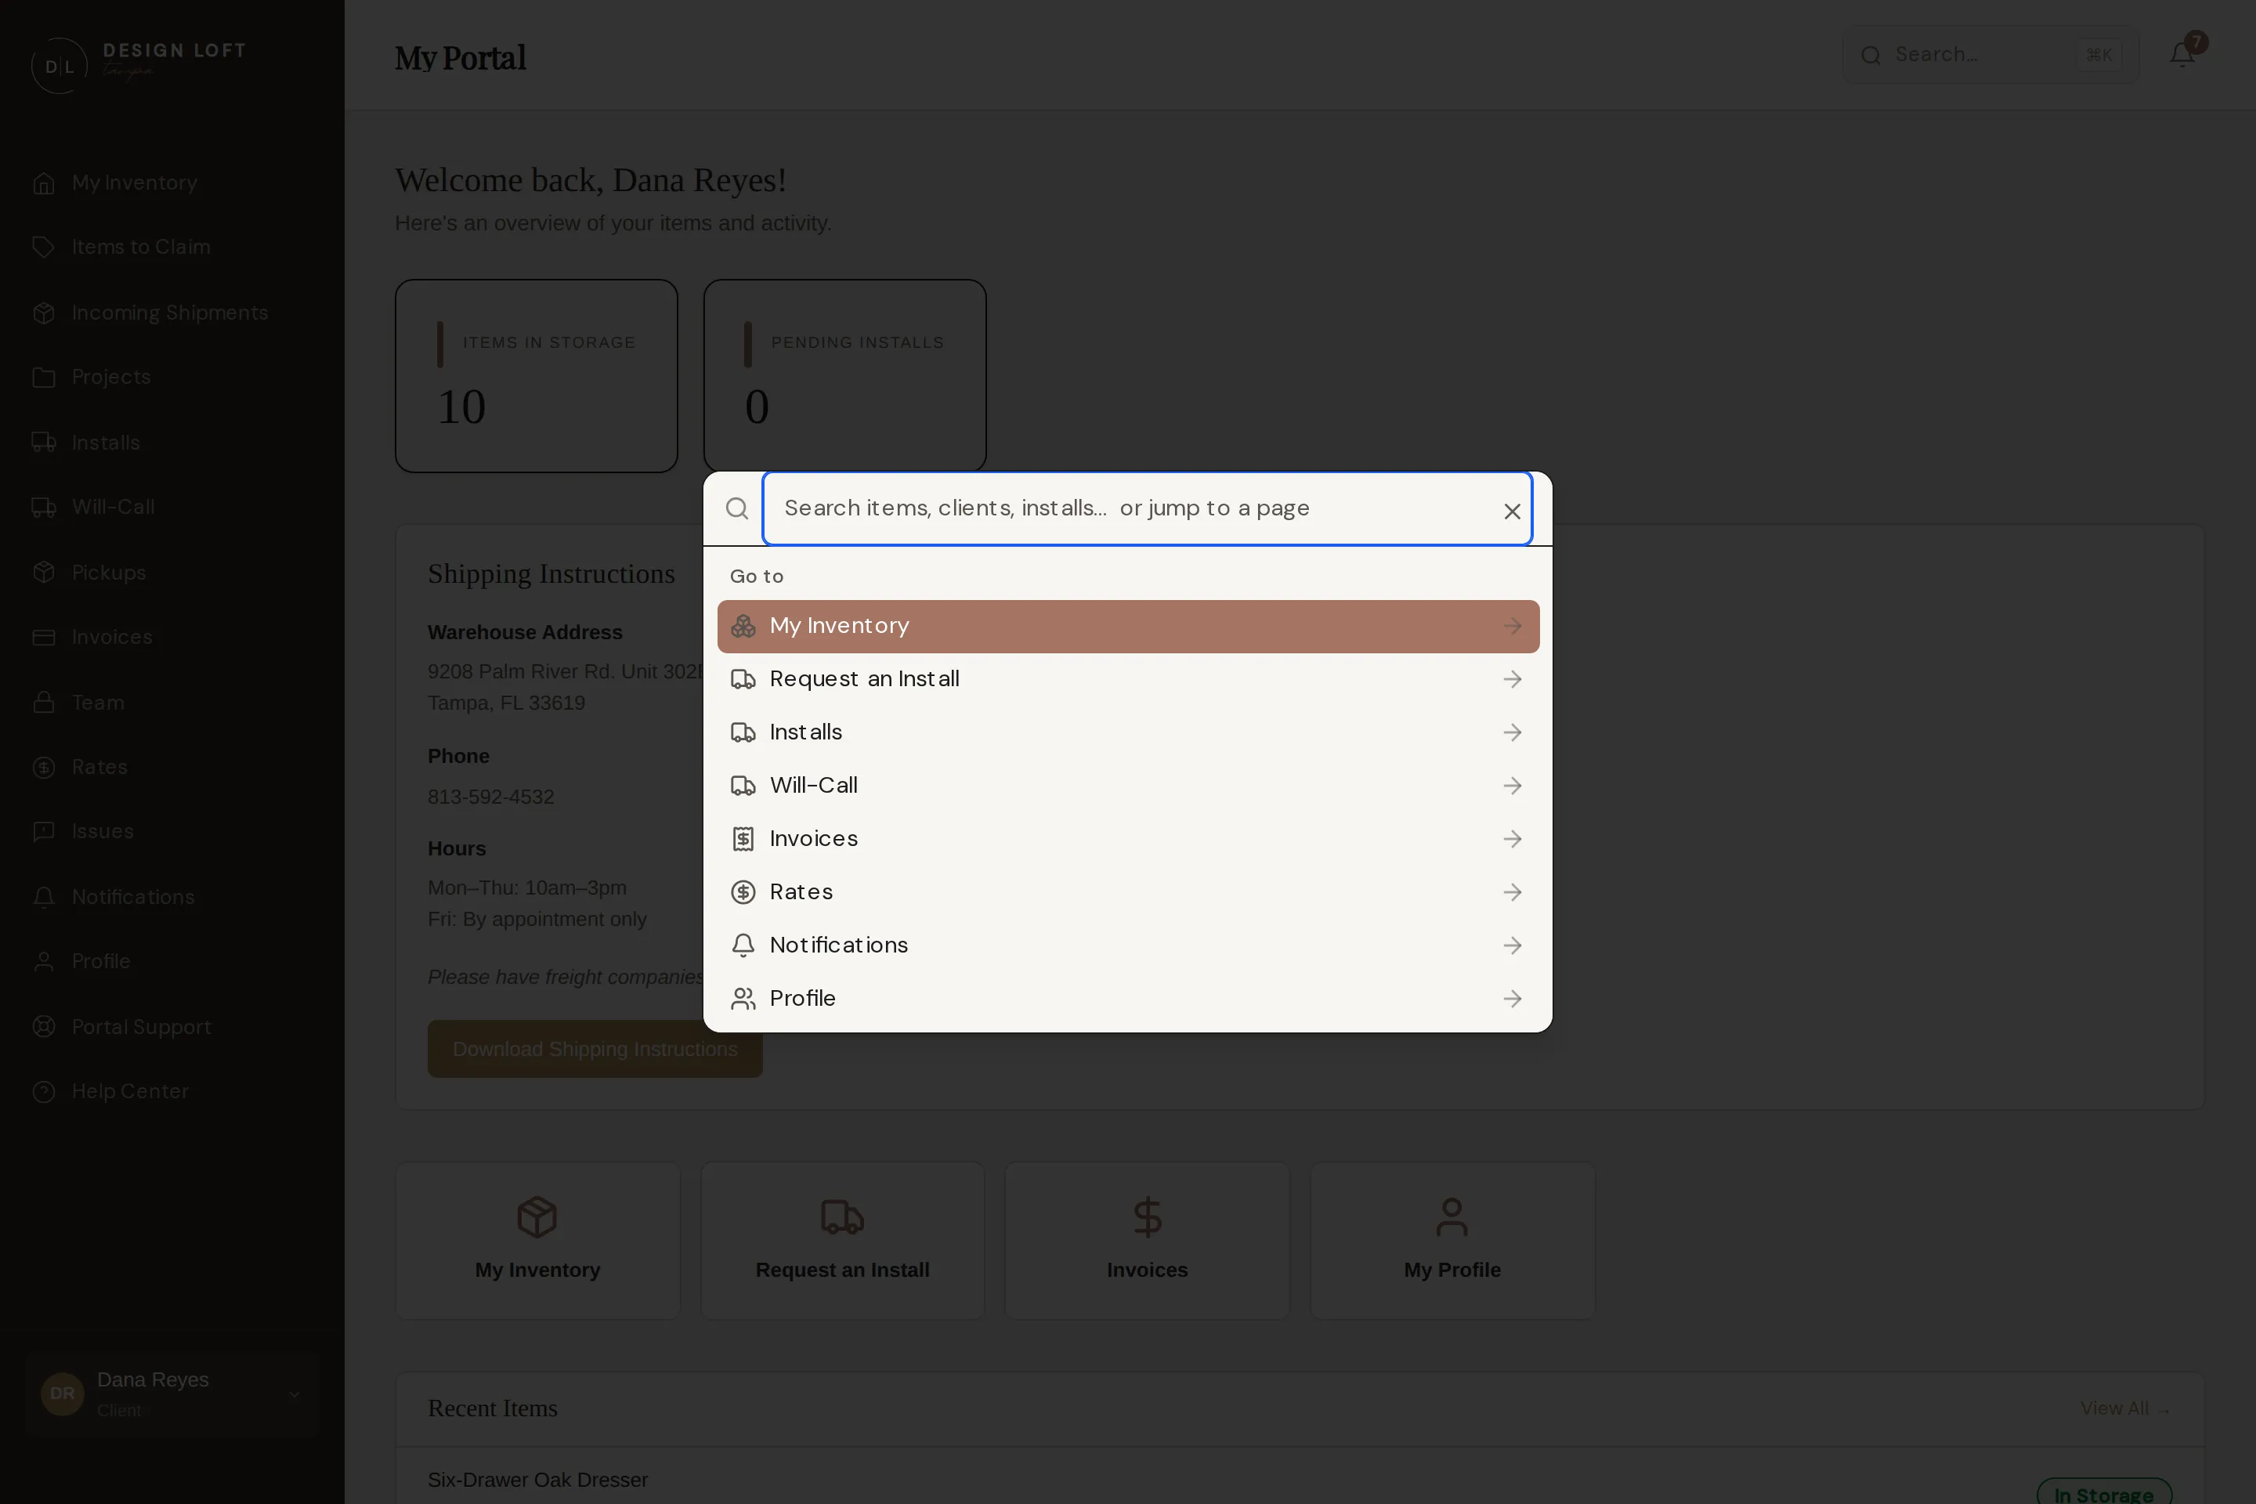Screen dimensions: 2256x1504
Task: Expand the Dana Reyes user menu
Action: 172,1394
